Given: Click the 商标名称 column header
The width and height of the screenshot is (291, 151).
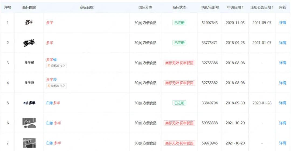Looking at the screenshot, I should click(86, 8).
